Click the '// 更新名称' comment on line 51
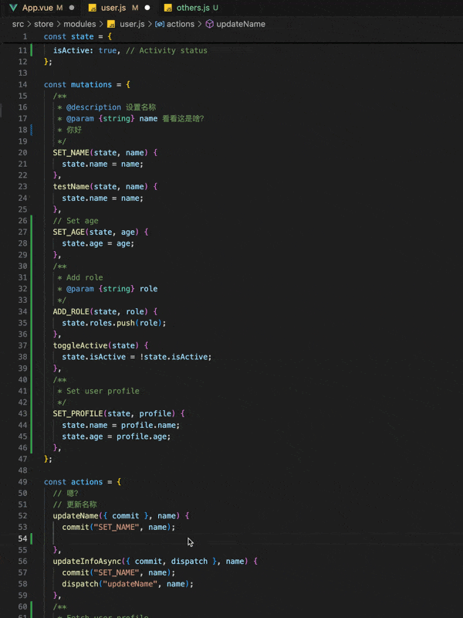Screen dimensions: 463x618 pos(75,504)
